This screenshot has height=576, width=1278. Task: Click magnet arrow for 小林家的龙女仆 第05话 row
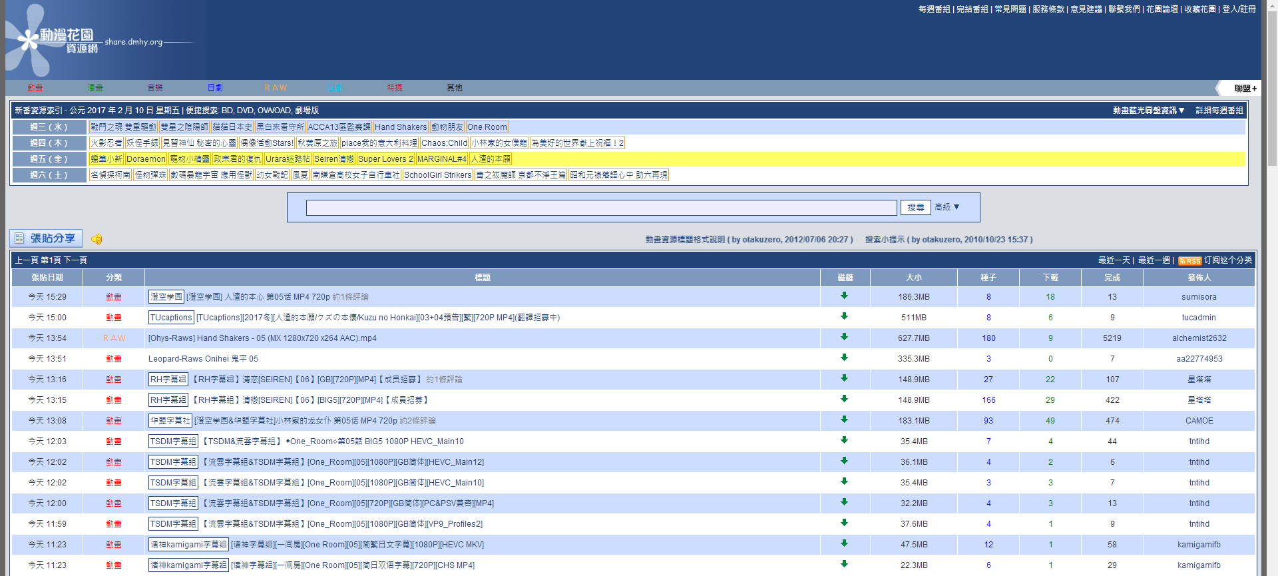844,420
